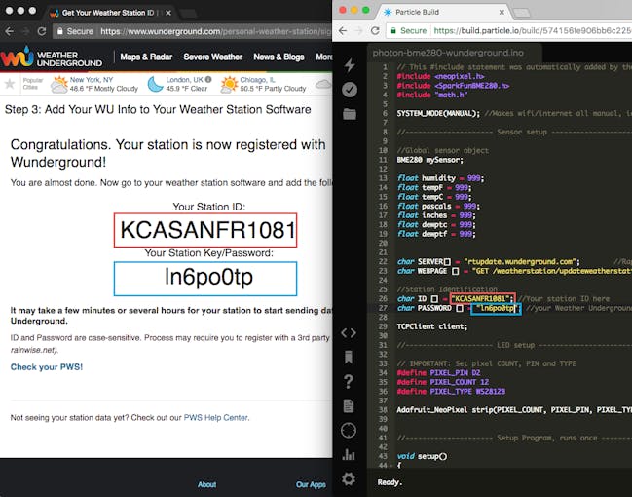This screenshot has width=632, height=497.
Task: Click New York, NY city link
Action: pos(92,80)
